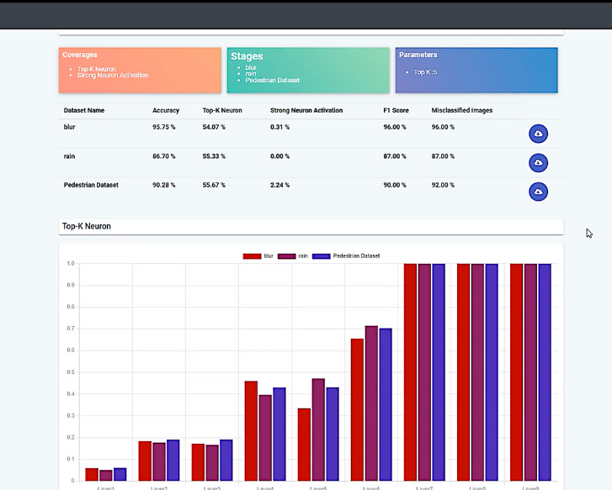
Task: Open the blue Parameters card
Action: pos(476,70)
